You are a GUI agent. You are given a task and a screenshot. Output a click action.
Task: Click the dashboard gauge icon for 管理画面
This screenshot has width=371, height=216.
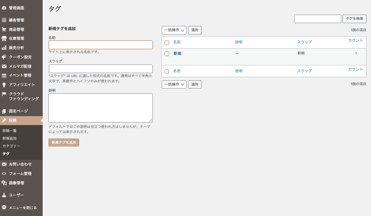(x=4, y=8)
